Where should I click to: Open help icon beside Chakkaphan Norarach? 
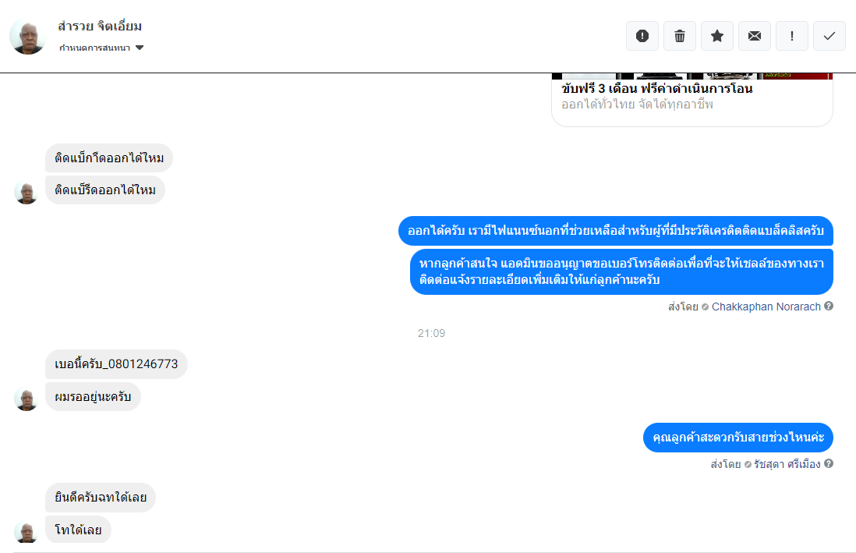tap(829, 306)
